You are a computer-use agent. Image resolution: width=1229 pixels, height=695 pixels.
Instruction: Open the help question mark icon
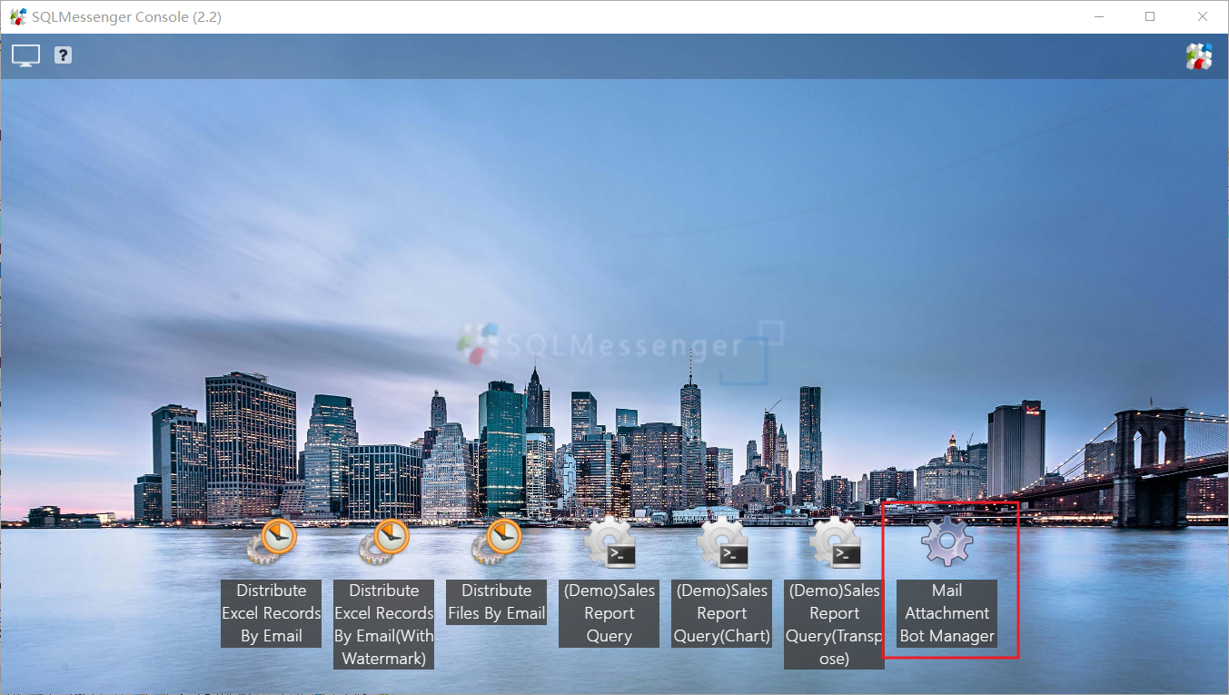click(x=63, y=55)
